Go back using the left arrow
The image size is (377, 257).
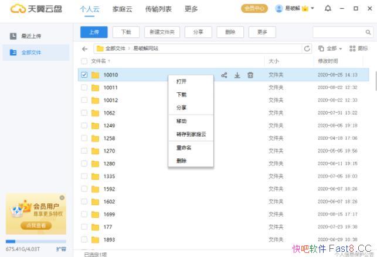coord(85,48)
